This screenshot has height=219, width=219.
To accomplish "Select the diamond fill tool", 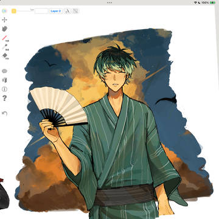I will coord(5,56).
